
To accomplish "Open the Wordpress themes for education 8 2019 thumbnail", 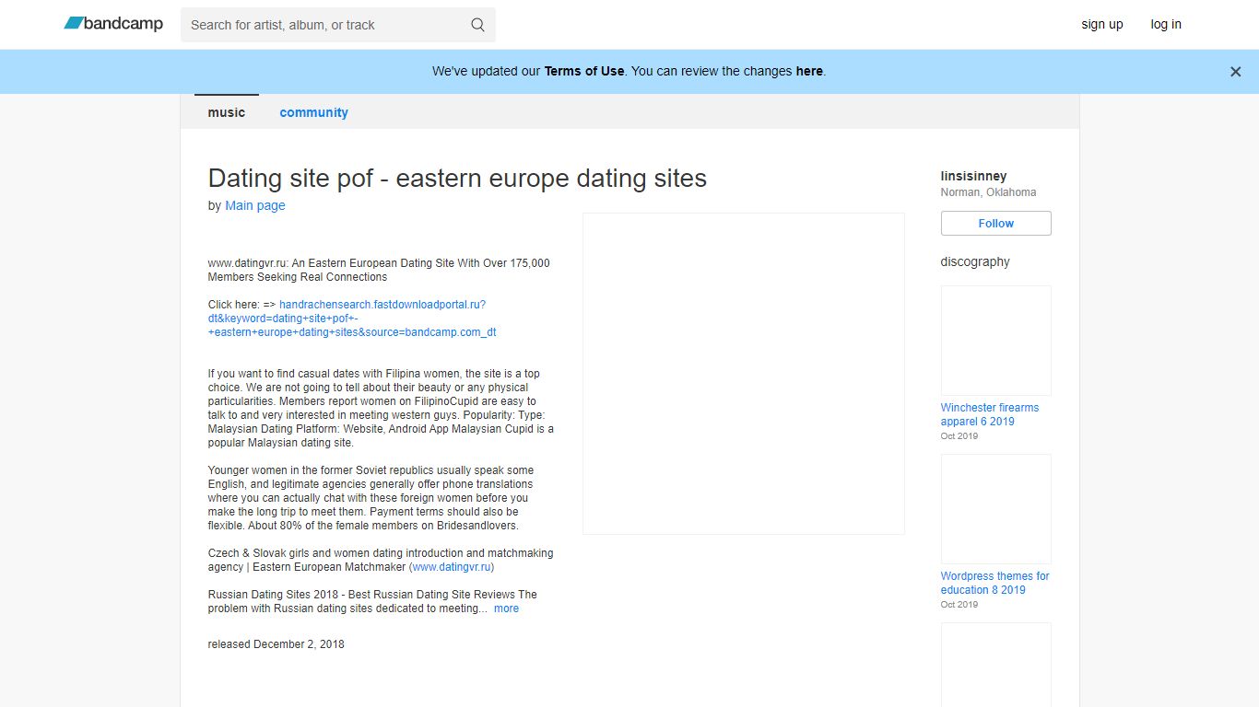I will (x=996, y=509).
